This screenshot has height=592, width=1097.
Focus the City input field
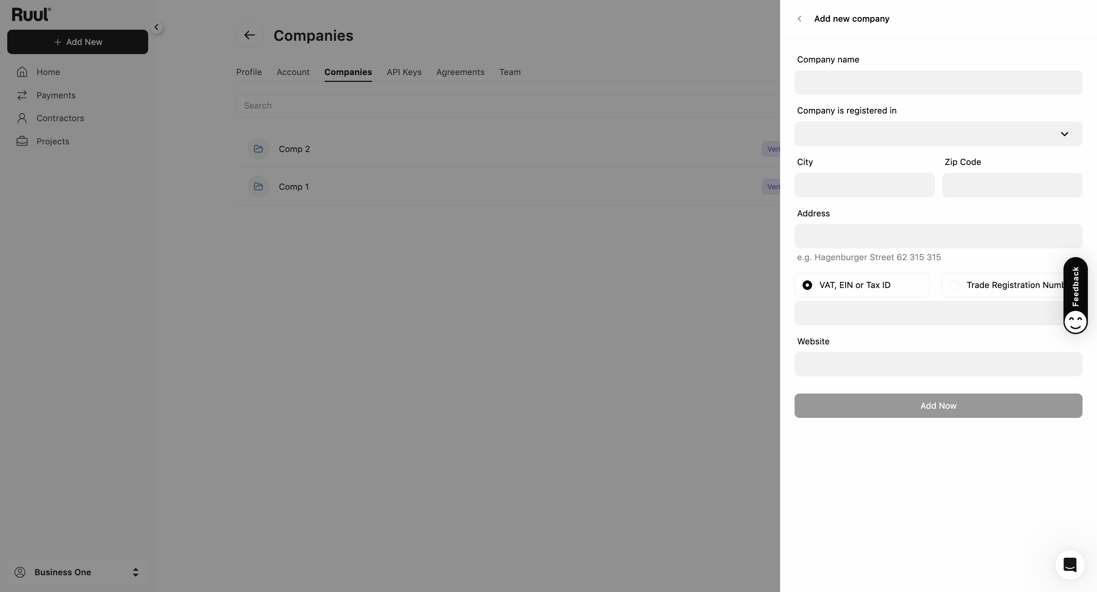click(865, 185)
